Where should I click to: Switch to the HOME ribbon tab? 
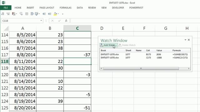[18, 7]
